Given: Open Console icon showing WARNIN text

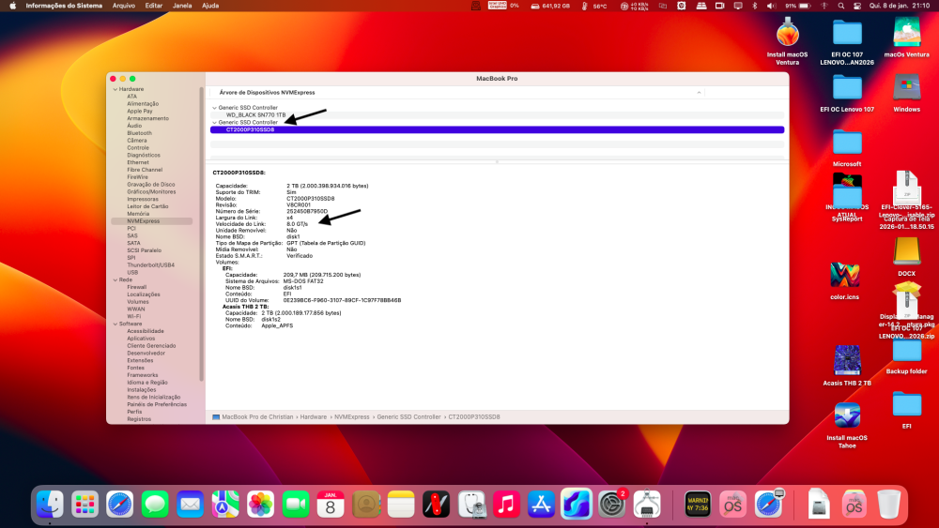Looking at the screenshot, I should [698, 505].
